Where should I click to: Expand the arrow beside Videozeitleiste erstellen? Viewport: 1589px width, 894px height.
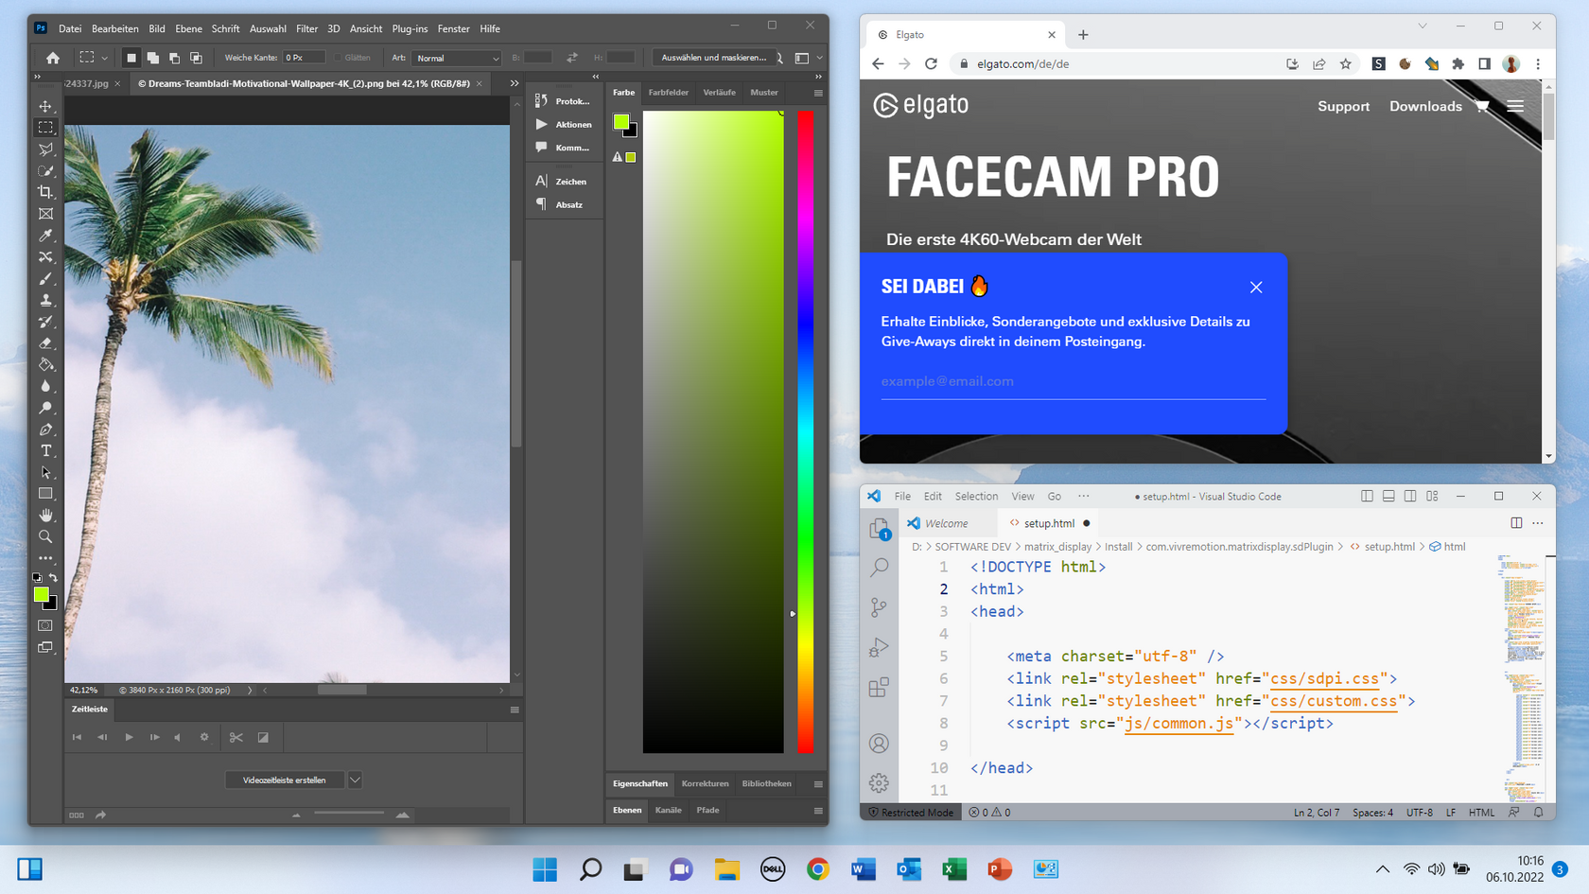[x=355, y=780]
